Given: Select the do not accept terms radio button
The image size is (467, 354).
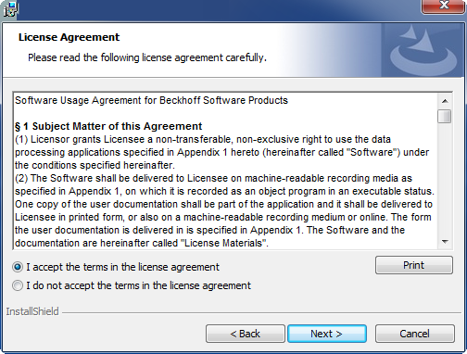Looking at the screenshot, I should [x=18, y=285].
